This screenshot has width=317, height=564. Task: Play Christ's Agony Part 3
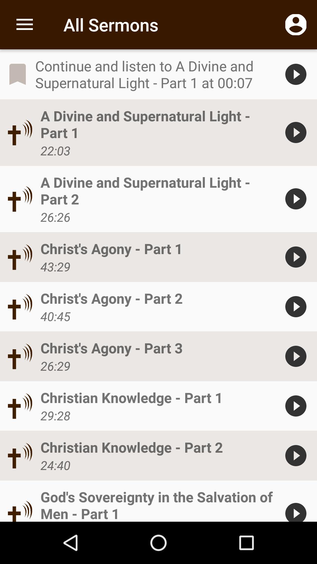296,356
